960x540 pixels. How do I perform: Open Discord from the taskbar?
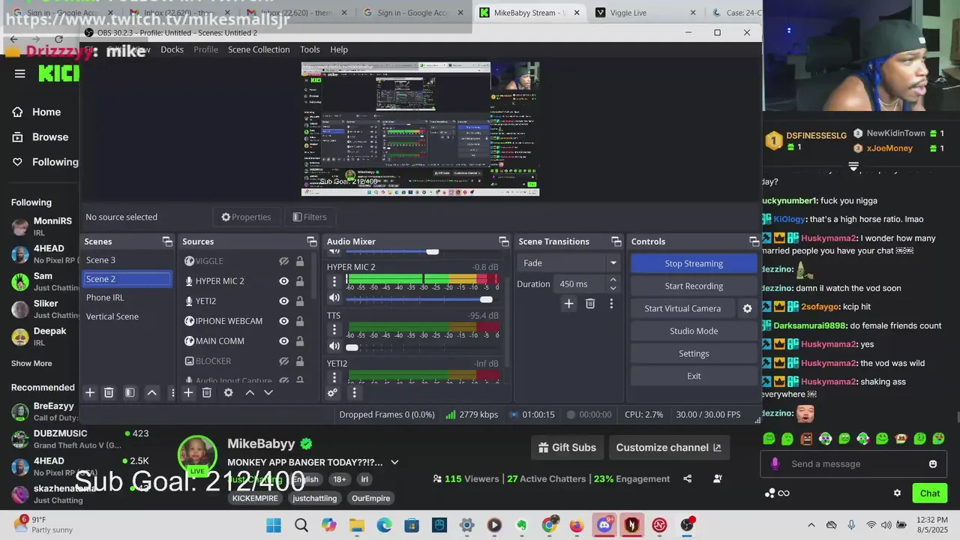[604, 525]
